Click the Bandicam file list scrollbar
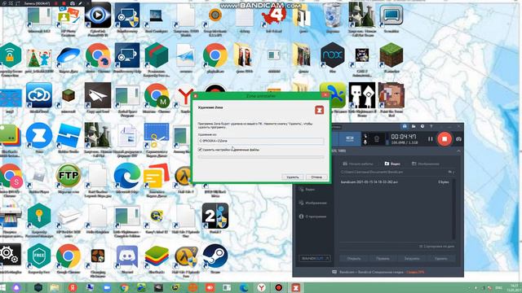The width and height of the screenshot is (522, 293). [453, 209]
